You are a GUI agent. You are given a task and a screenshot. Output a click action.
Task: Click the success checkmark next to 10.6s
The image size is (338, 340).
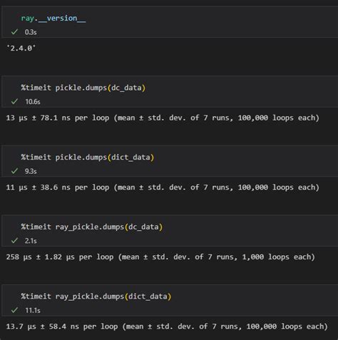pyautogui.click(x=14, y=101)
